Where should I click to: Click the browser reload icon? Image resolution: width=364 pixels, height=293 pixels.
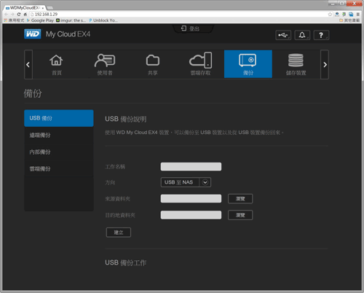(19, 15)
